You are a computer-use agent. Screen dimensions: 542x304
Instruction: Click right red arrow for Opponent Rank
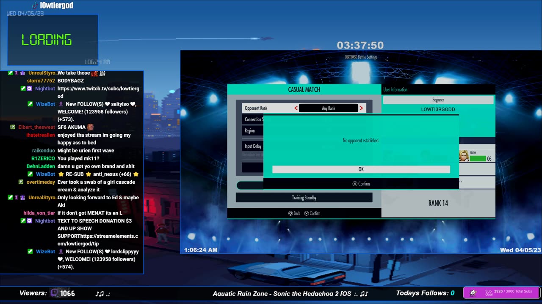(x=361, y=108)
